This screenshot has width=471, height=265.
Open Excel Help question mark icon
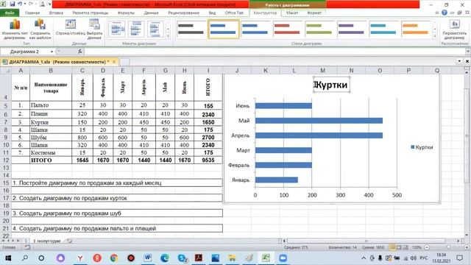445,13
